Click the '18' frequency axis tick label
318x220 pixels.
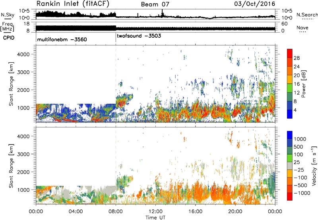coord(27,24)
